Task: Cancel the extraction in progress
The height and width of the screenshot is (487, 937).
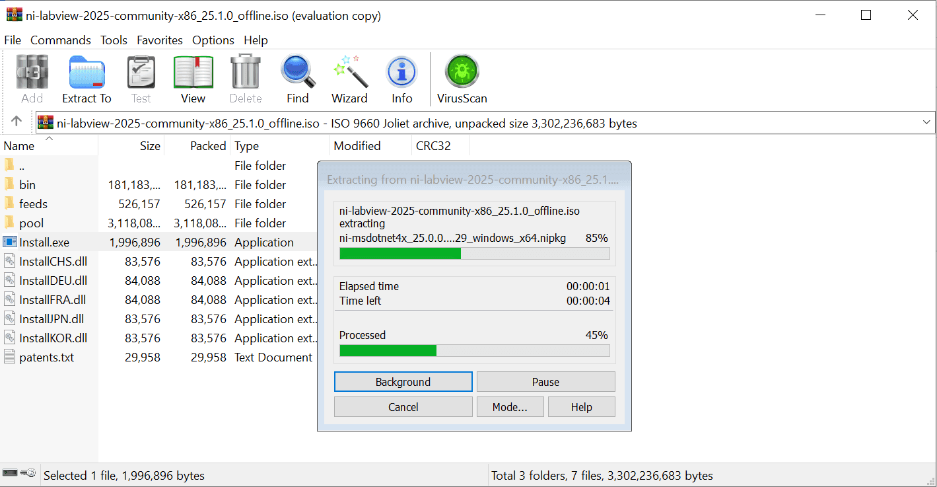Action: click(403, 407)
